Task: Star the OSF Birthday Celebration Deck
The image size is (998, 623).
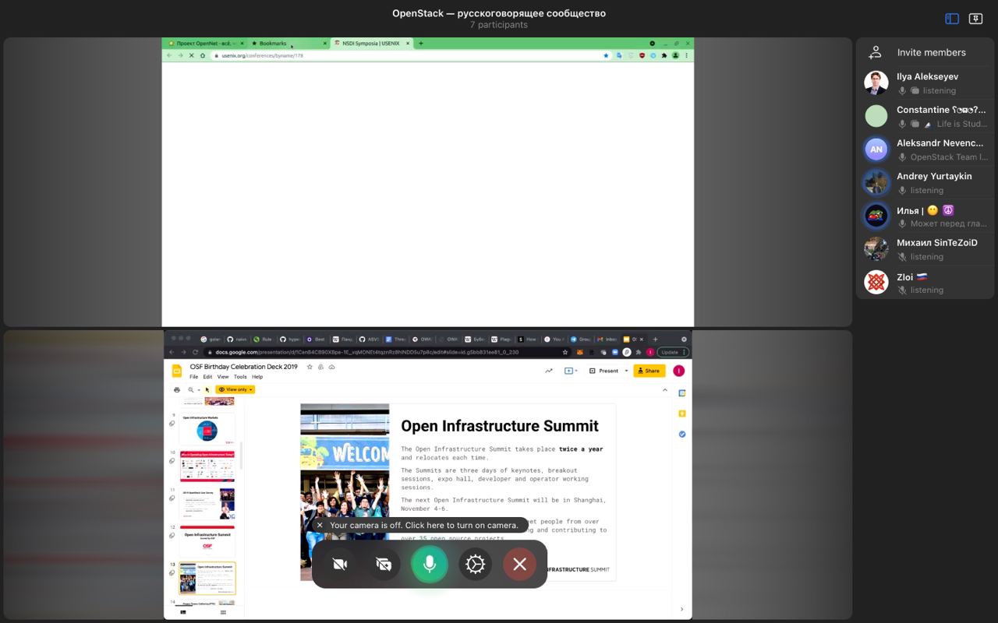Action: tap(310, 367)
